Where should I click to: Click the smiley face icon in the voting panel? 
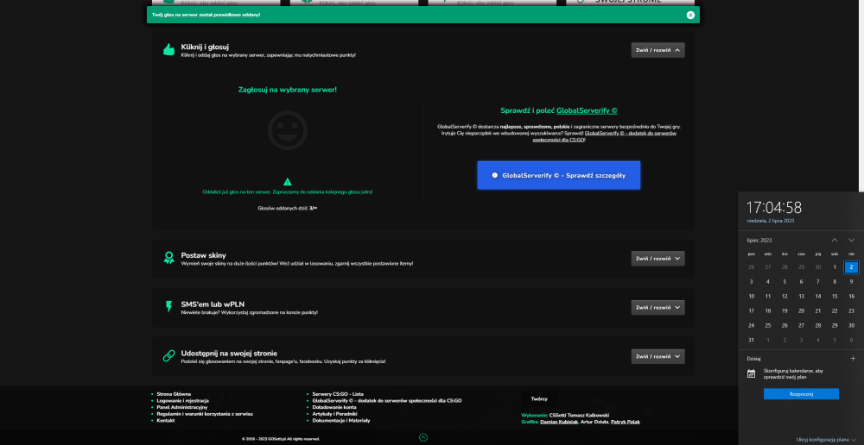287,130
